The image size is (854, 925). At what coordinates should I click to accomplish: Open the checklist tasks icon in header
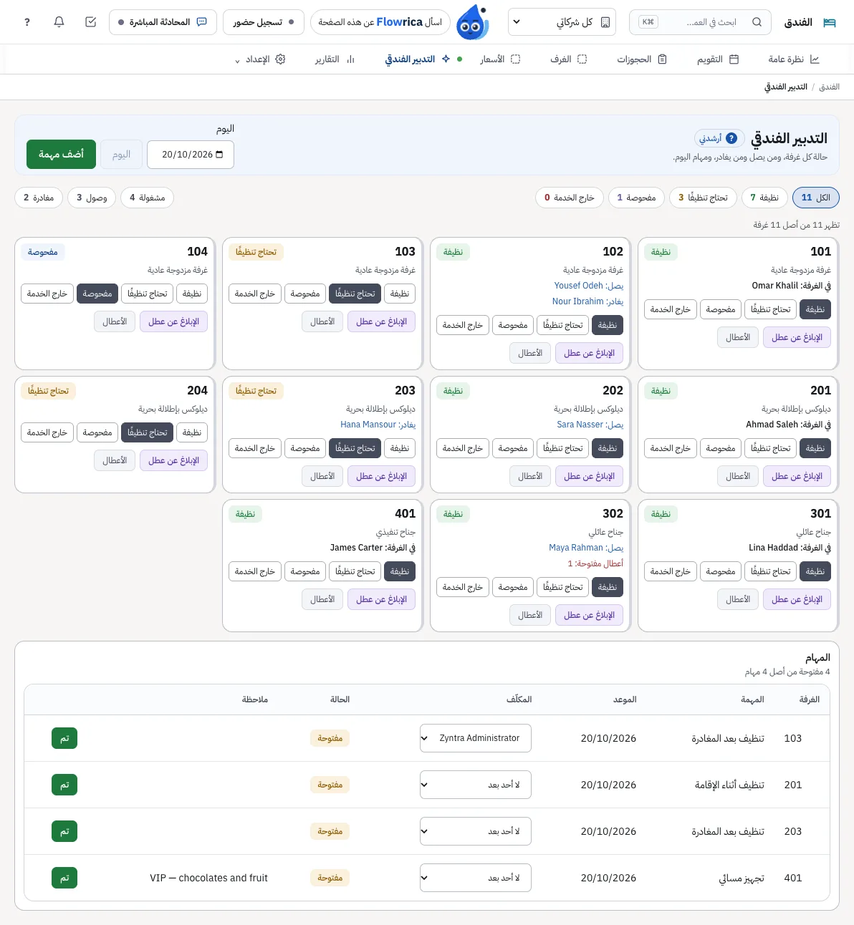90,22
